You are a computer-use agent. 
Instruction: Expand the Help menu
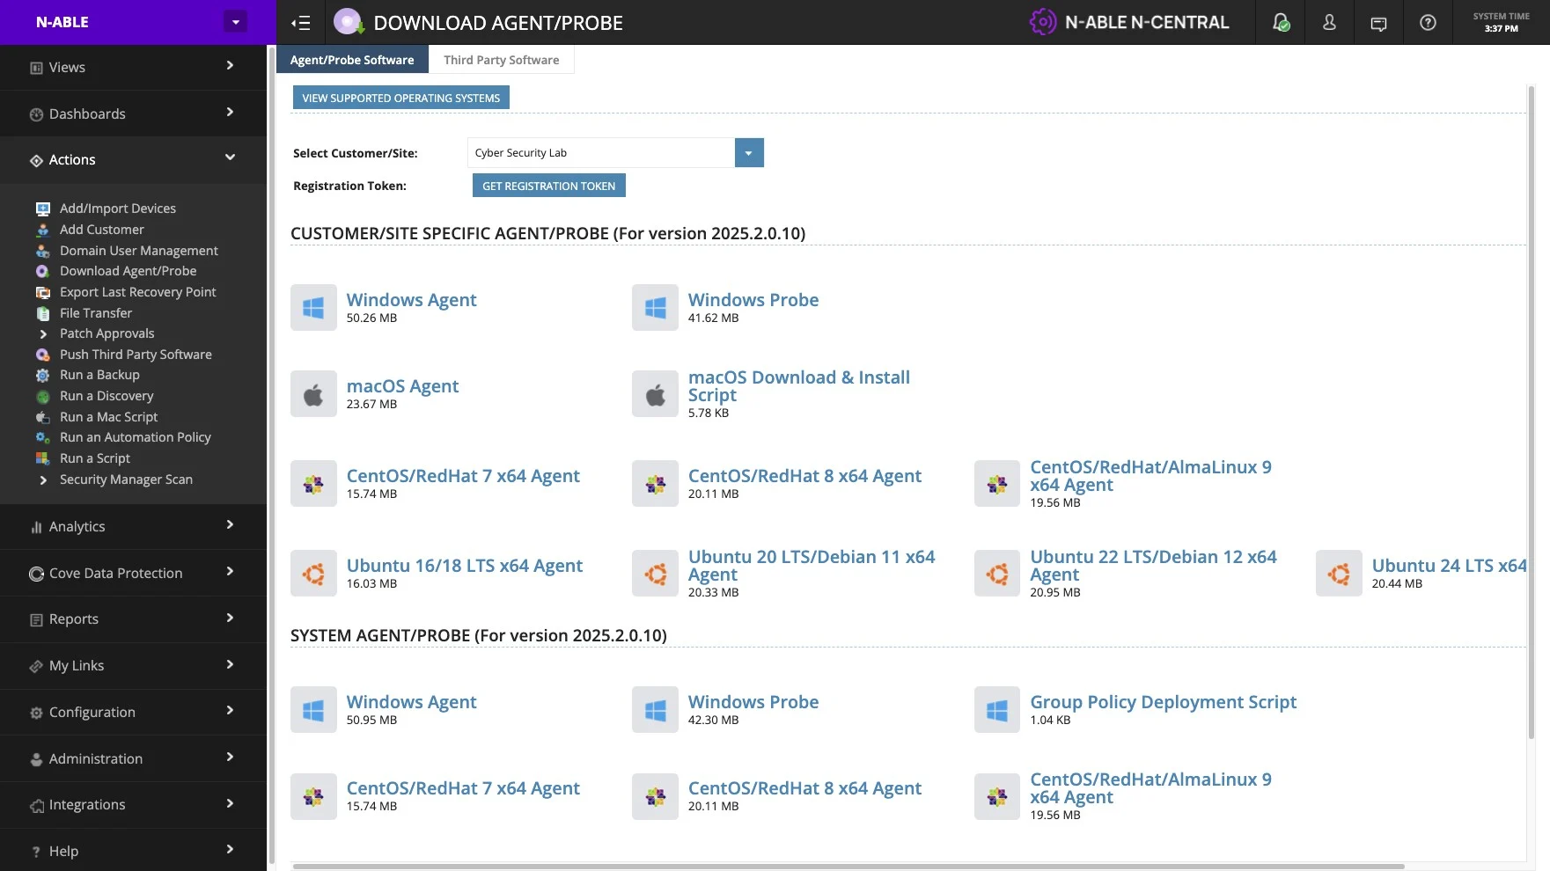[x=133, y=851]
